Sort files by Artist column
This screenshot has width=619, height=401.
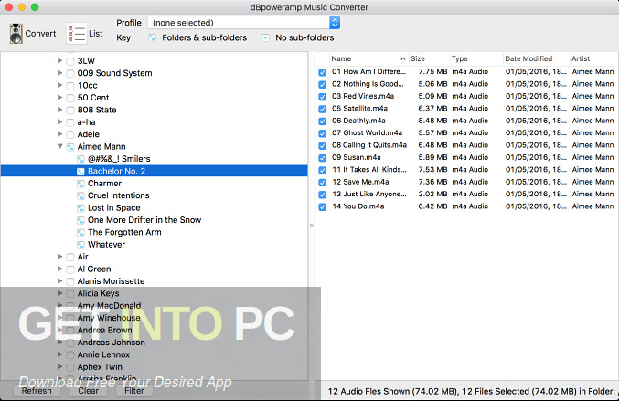tap(593, 58)
